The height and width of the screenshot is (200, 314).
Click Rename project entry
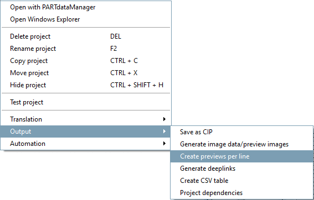[86, 49]
